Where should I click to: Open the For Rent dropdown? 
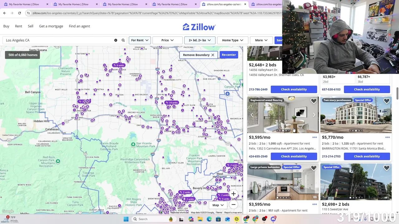click(x=140, y=40)
